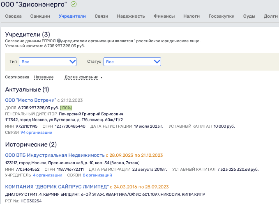This screenshot has height=204, width=279.
Task: Click the ИНН value 9728101145
Action: click(x=27, y=126)
